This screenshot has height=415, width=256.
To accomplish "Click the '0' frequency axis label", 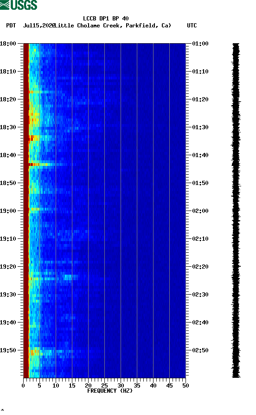I will [x=23, y=386].
